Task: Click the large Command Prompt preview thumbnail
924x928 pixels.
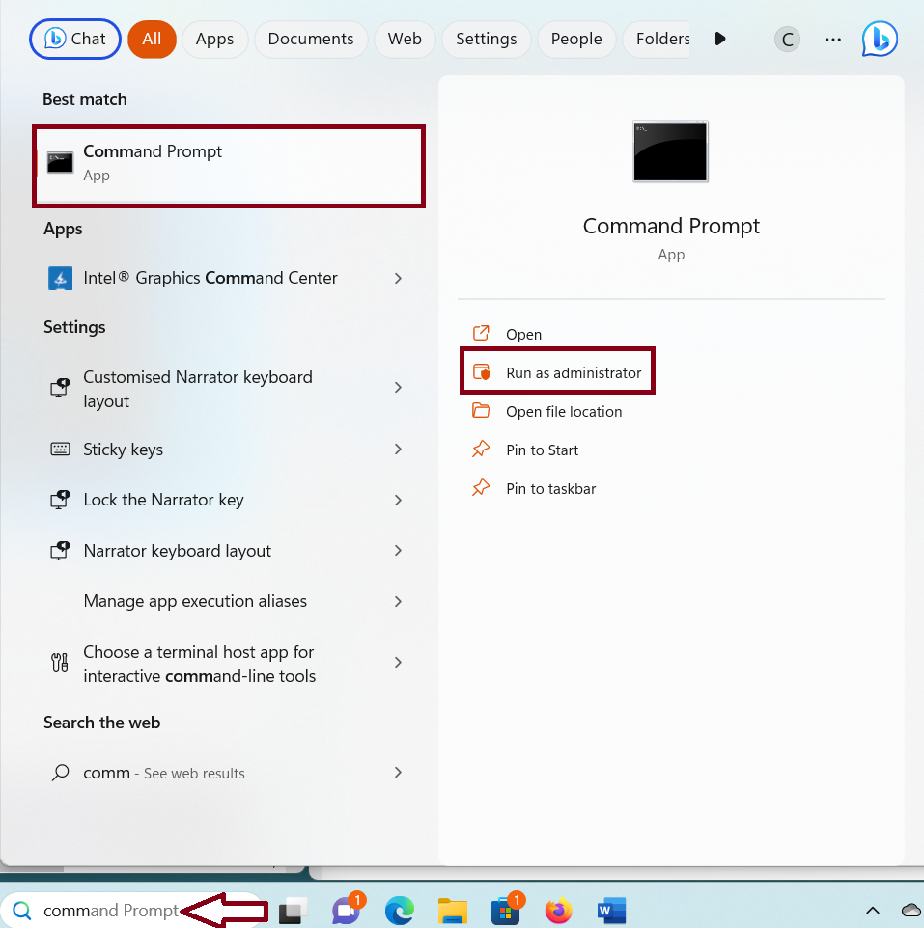Action: tap(670, 151)
